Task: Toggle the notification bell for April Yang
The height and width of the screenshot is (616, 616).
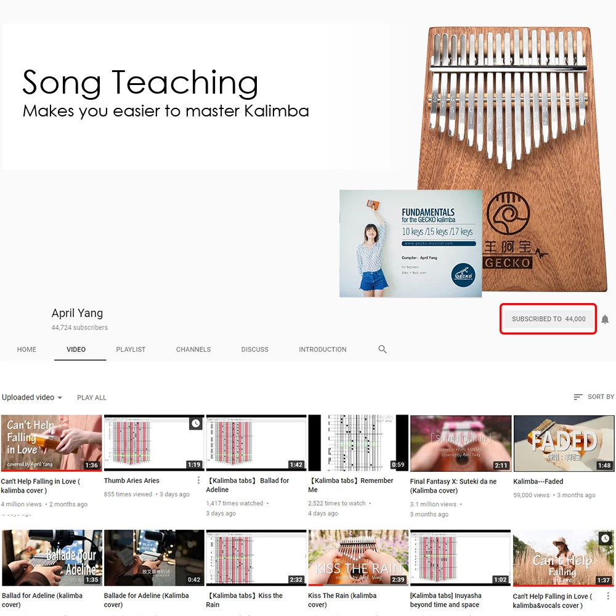Action: (605, 319)
